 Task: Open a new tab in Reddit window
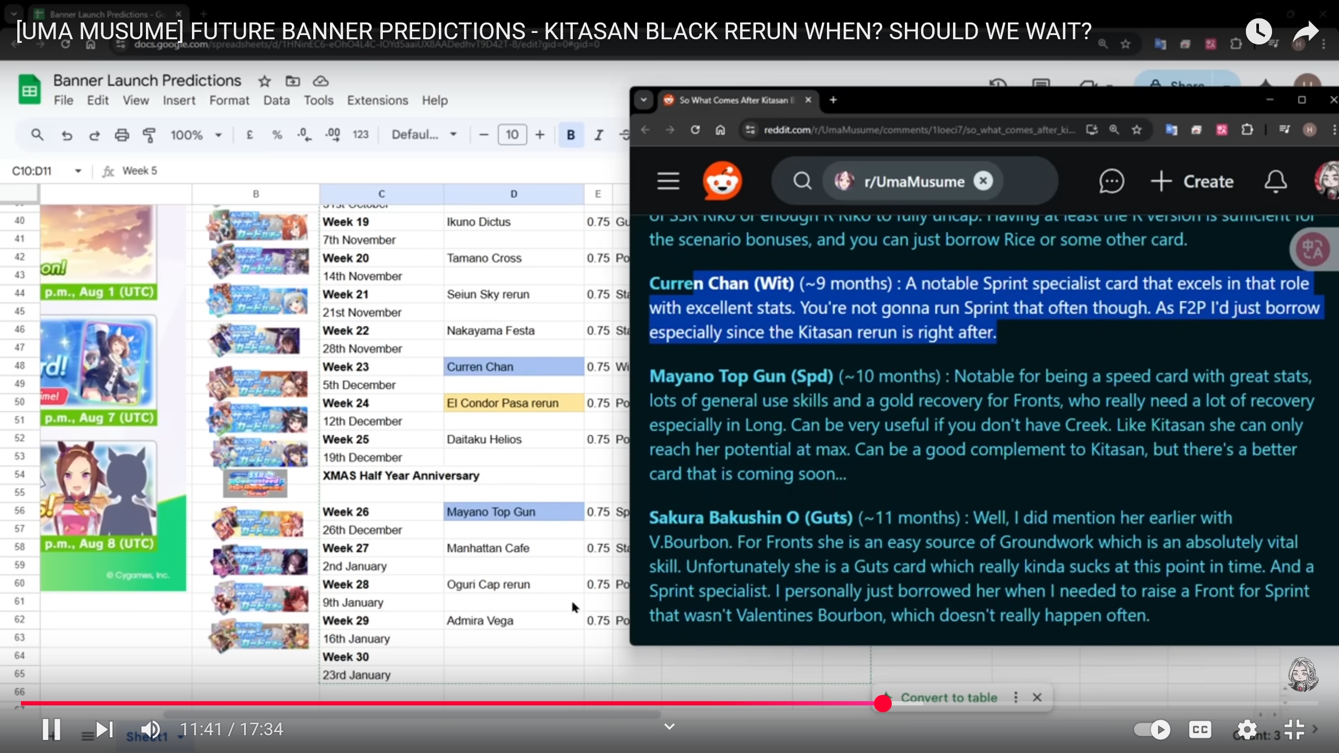833,99
